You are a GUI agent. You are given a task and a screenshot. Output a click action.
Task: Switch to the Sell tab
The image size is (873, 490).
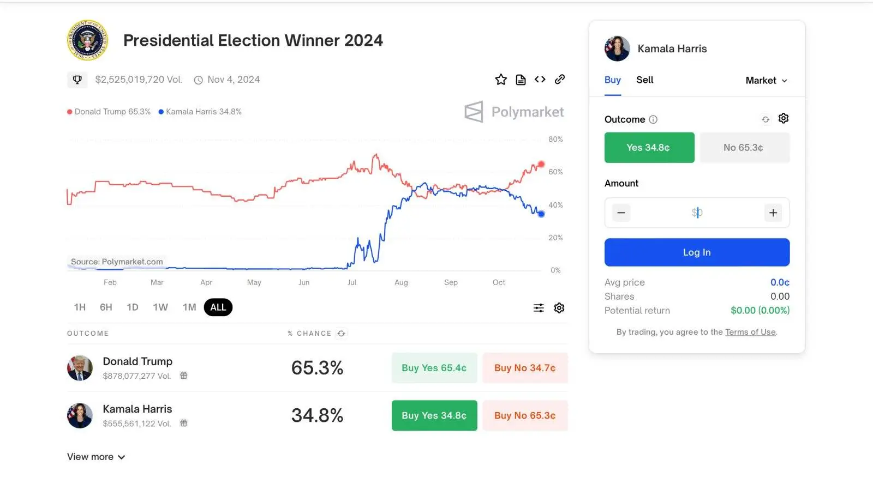pyautogui.click(x=644, y=80)
